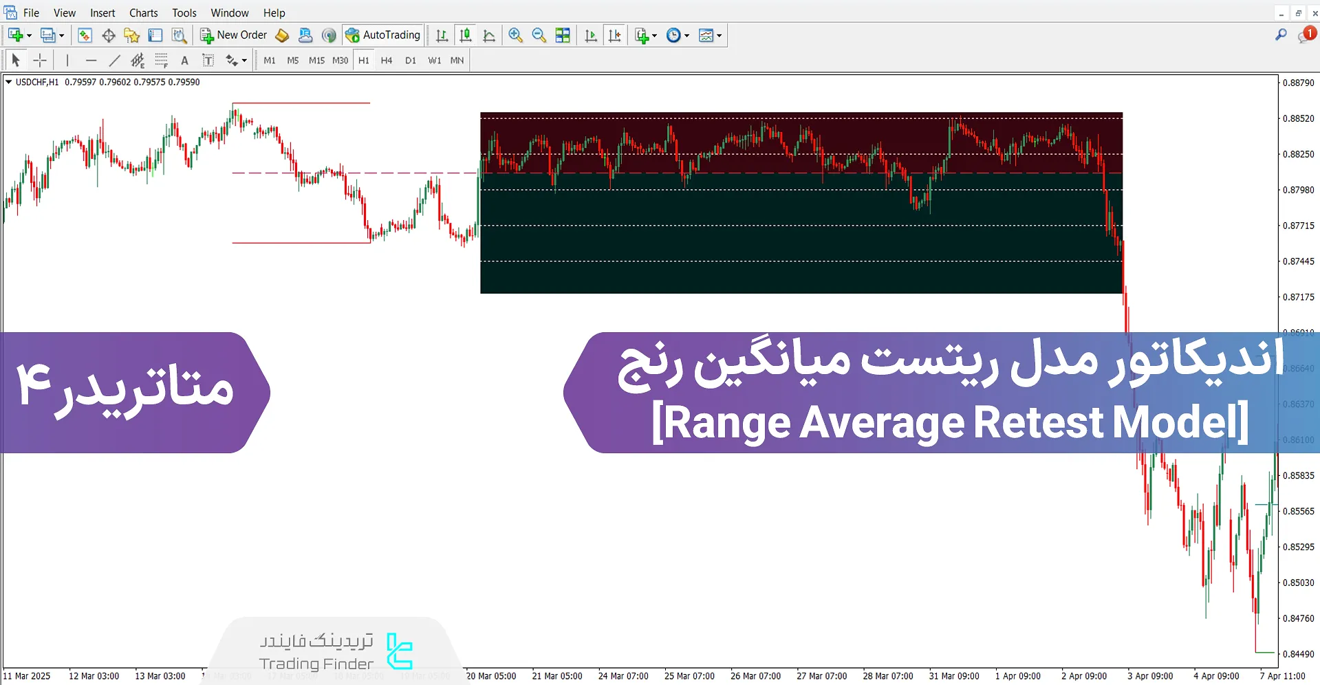
Task: Toggle AutoTrading on
Action: tap(382, 35)
